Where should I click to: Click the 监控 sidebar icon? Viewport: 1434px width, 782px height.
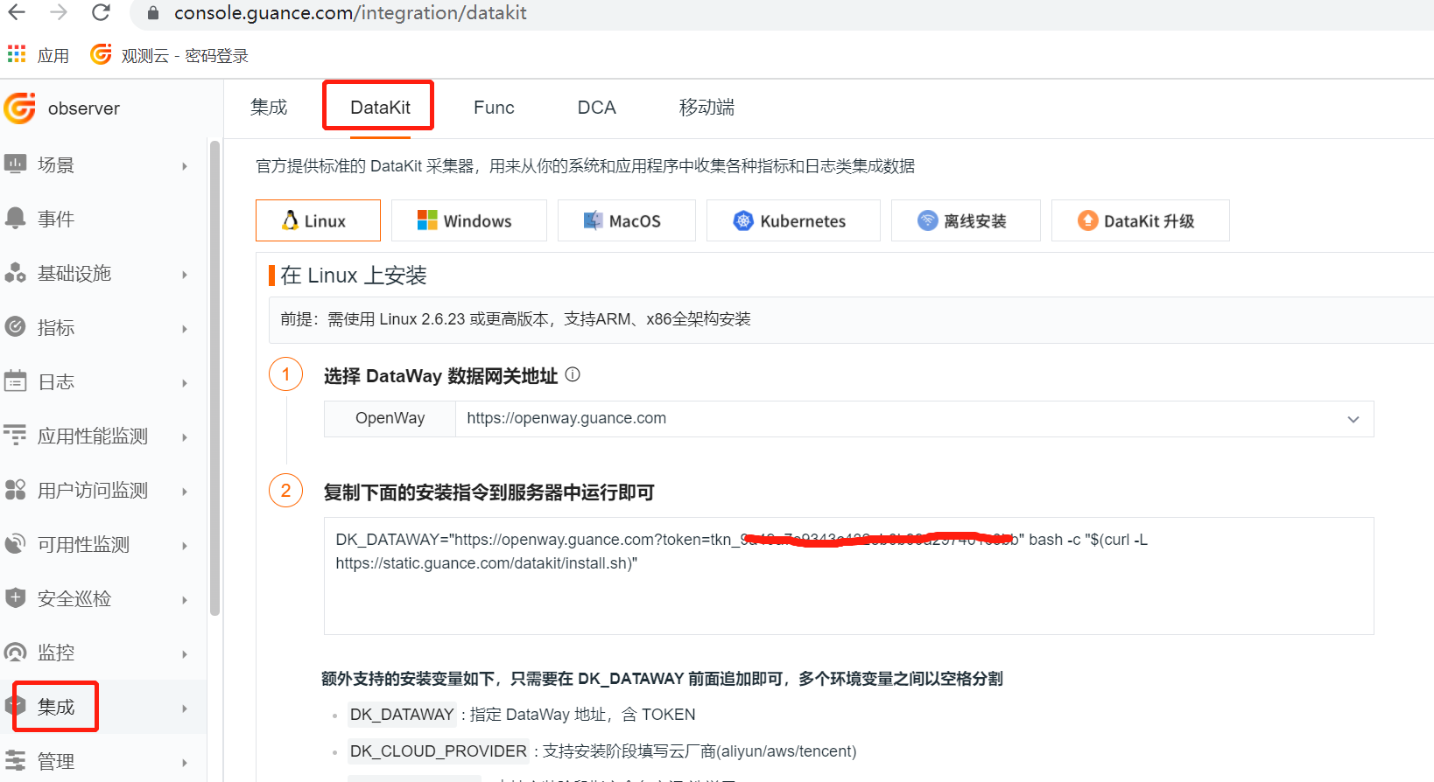coord(15,653)
